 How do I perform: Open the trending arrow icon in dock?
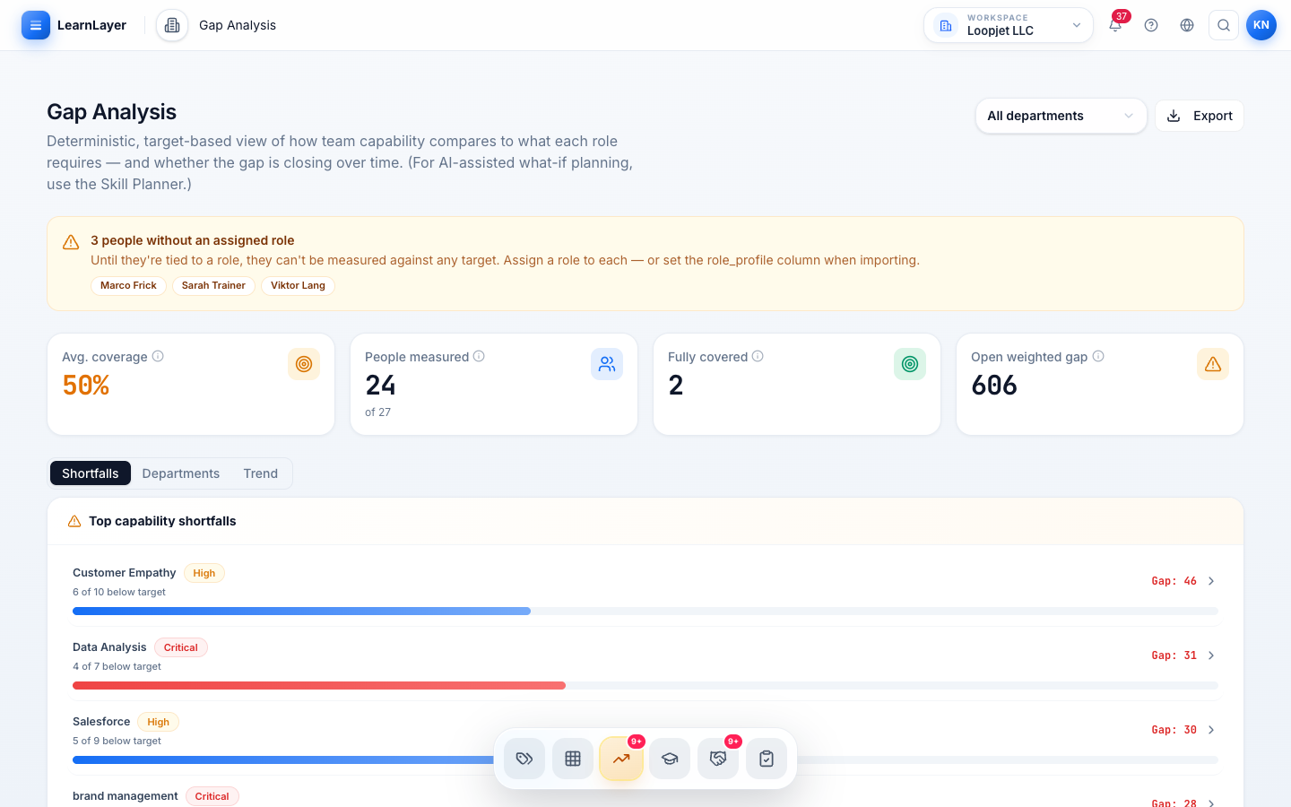(x=621, y=759)
